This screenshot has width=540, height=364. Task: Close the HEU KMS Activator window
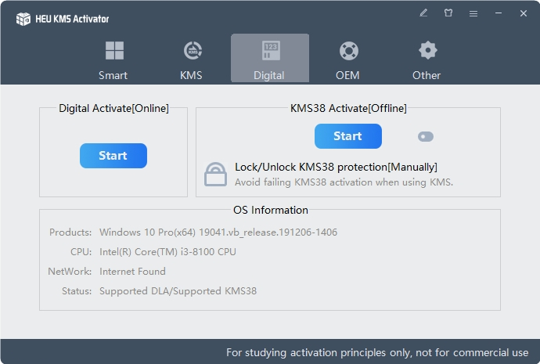[523, 13]
